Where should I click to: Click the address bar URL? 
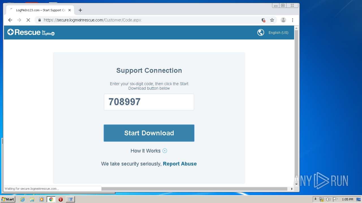pyautogui.click(x=92, y=20)
